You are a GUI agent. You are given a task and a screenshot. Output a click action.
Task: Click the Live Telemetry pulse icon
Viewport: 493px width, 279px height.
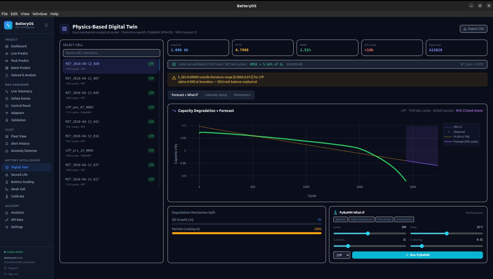click(7, 91)
